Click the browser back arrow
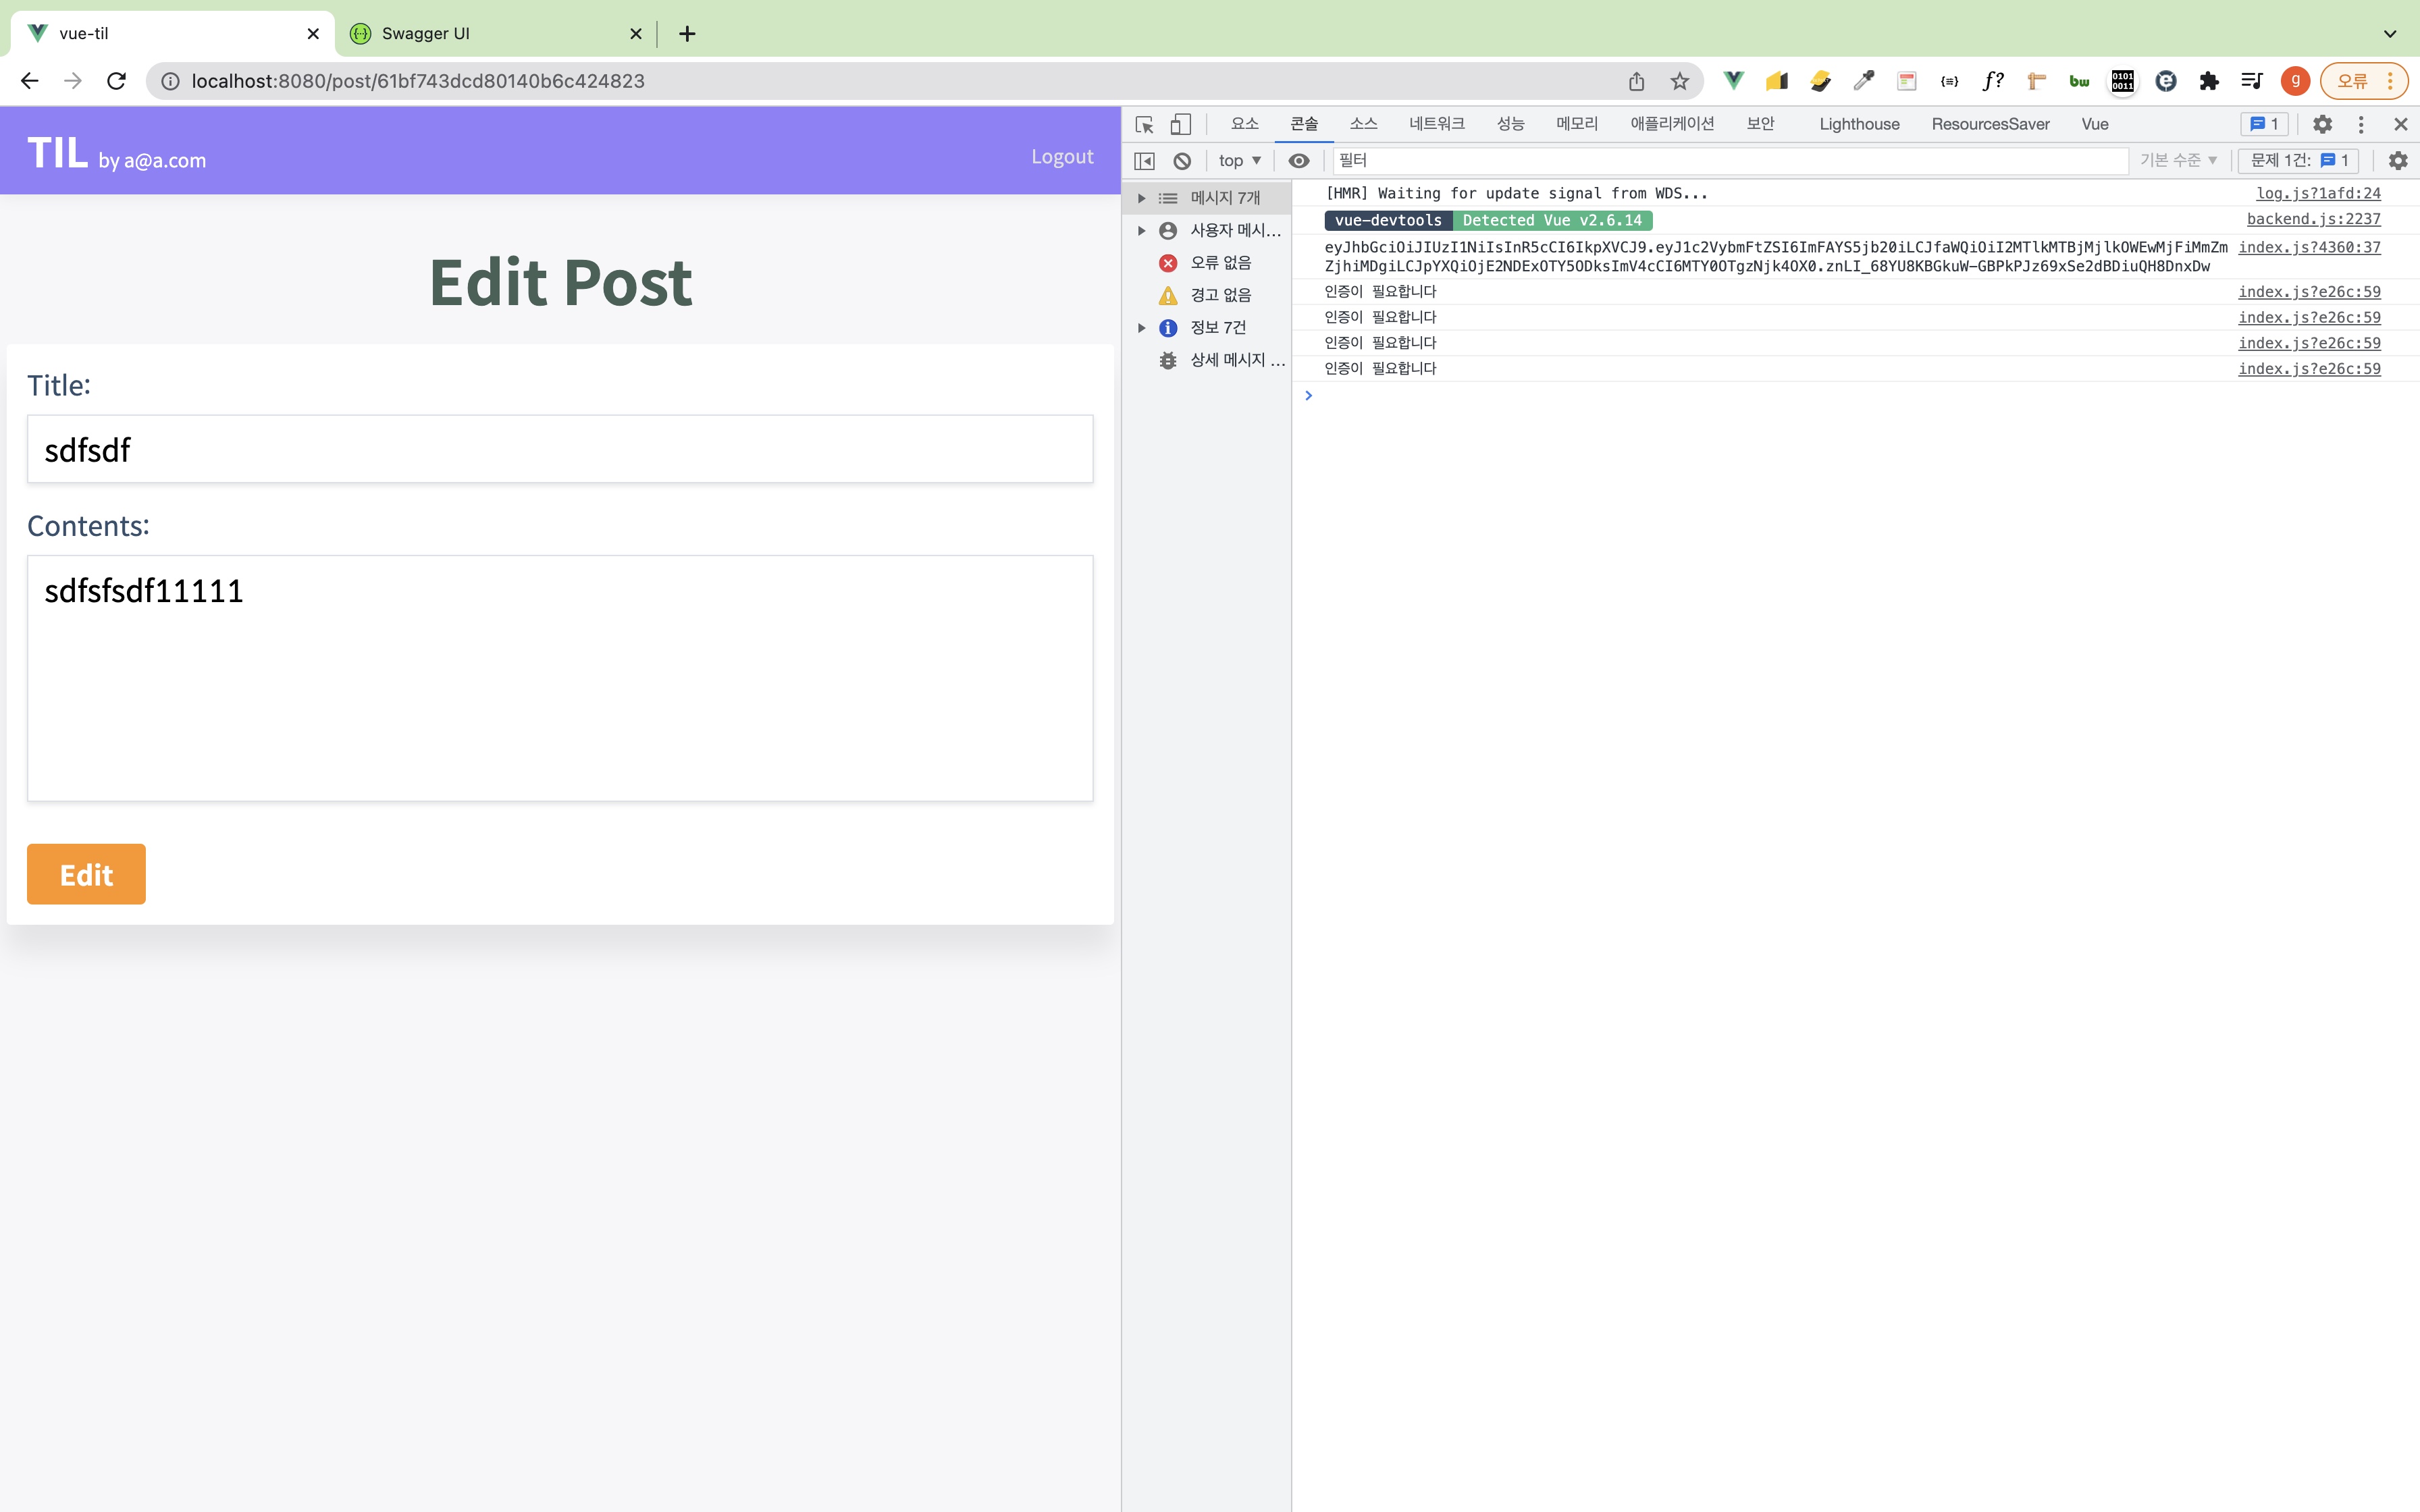Screen dimensions: 2420x1512 (29, 81)
